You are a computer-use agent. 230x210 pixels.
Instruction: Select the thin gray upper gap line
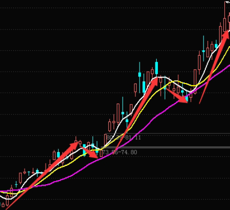(168, 134)
